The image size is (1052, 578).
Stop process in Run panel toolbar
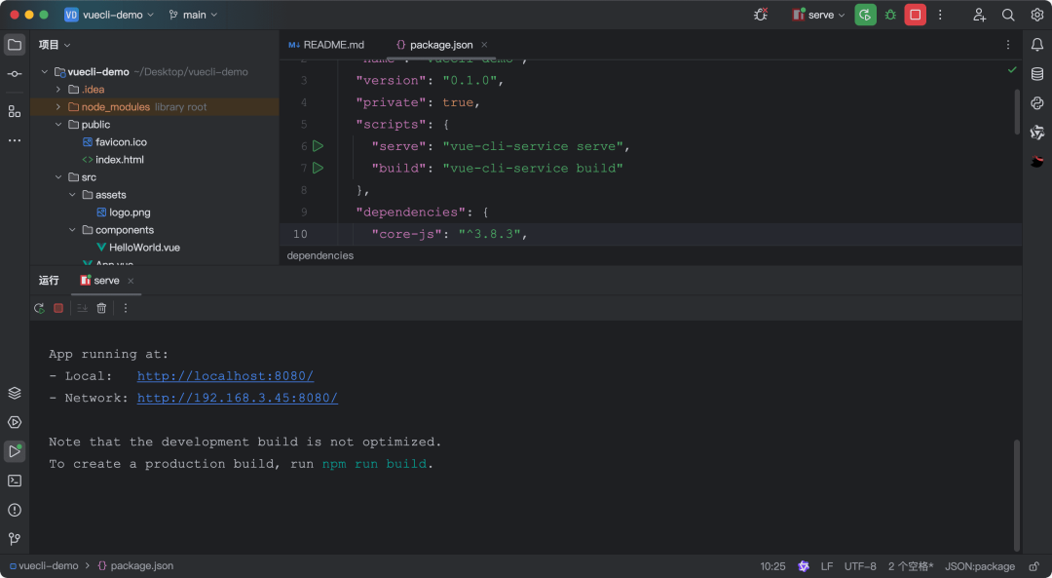pyautogui.click(x=58, y=308)
